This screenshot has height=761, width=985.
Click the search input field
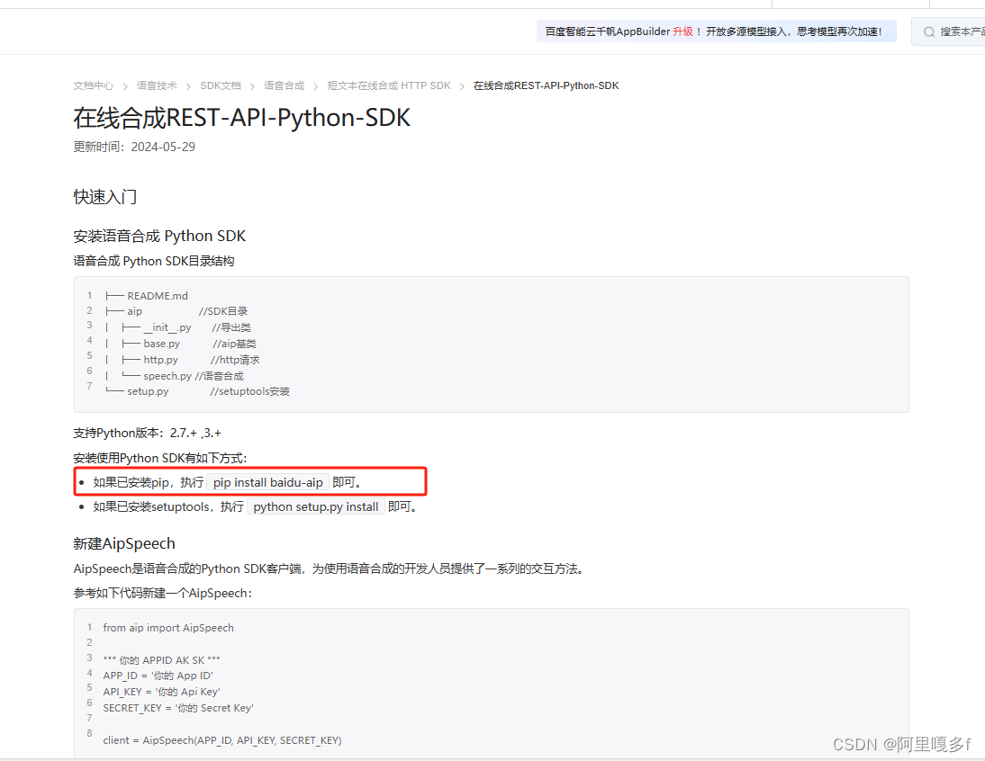949,32
